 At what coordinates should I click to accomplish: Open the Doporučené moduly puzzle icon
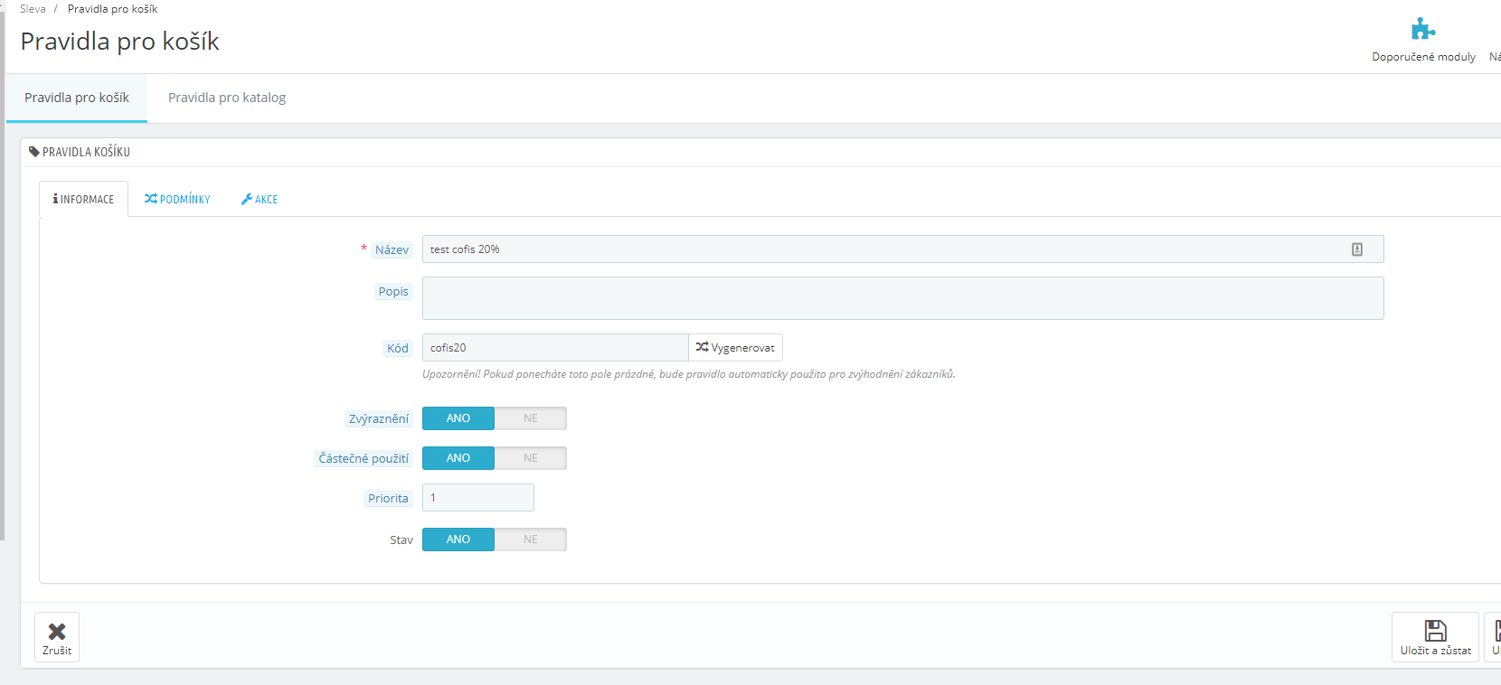coord(1423,29)
